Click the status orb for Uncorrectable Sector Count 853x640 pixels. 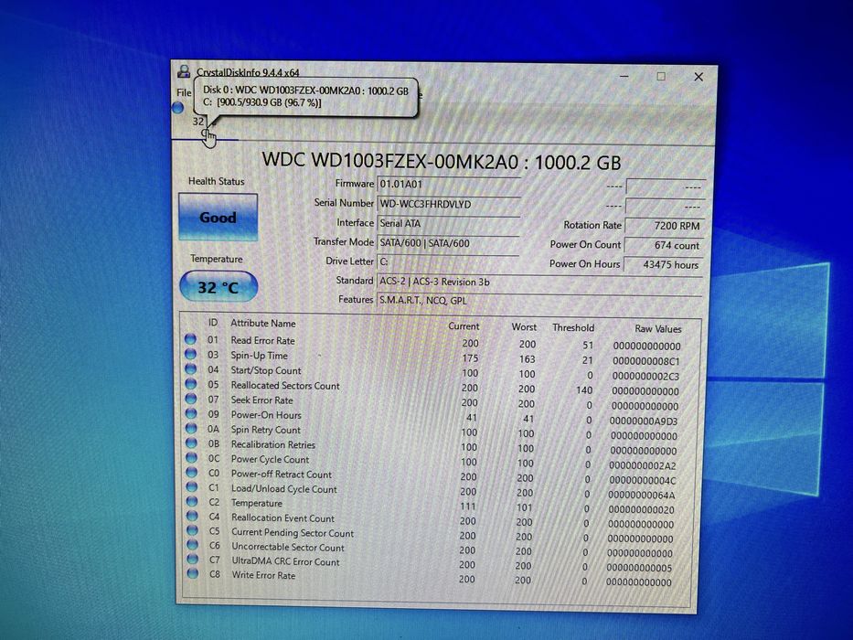pos(192,544)
